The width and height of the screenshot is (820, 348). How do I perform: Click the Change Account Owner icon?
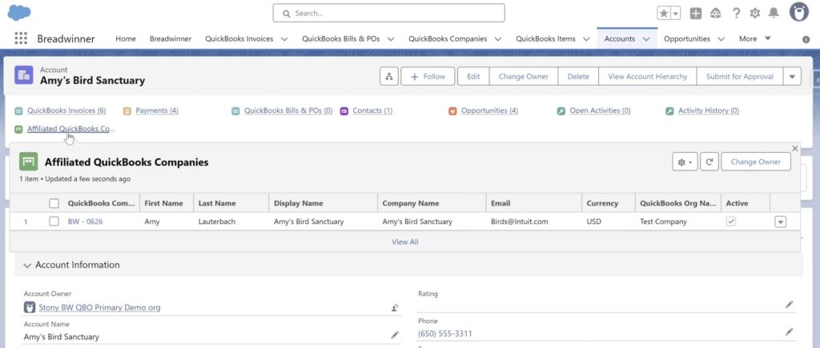395,307
